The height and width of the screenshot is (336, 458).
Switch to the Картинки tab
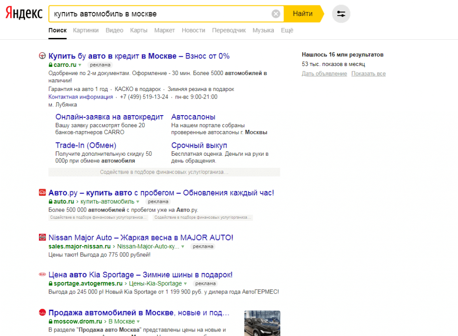(x=86, y=30)
